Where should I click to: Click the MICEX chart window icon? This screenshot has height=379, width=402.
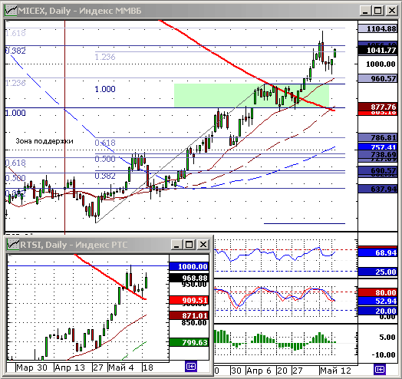coord(11,11)
